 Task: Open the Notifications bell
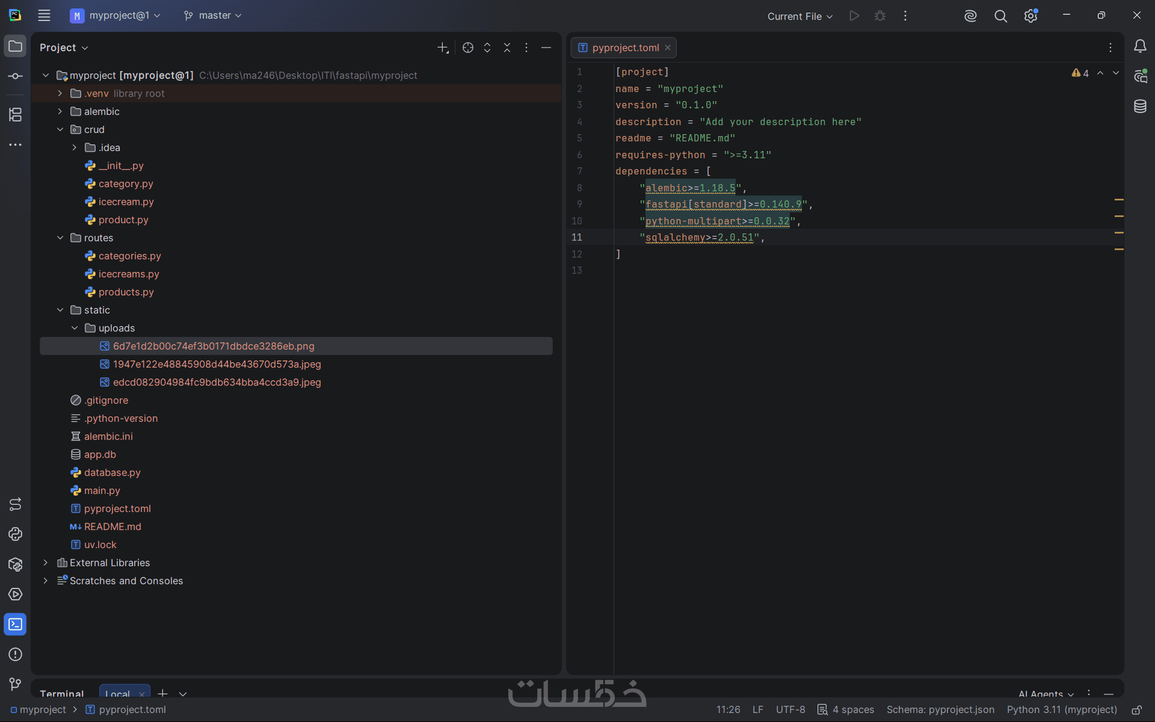click(1140, 46)
